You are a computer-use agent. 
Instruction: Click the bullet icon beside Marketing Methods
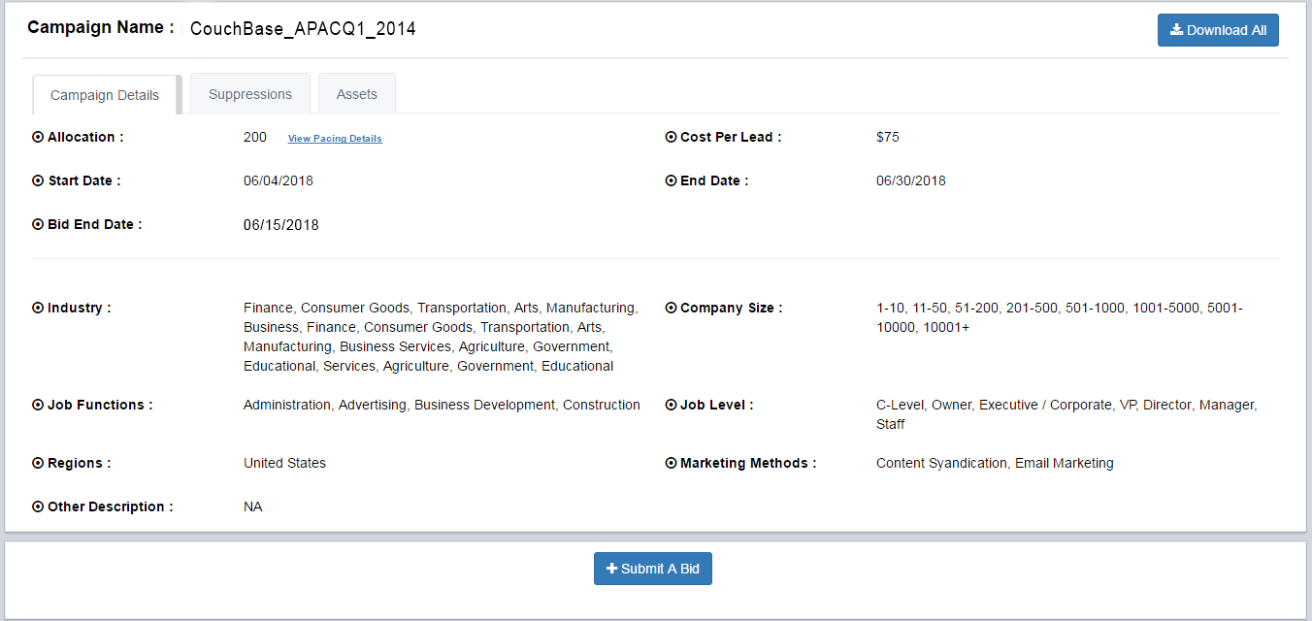(671, 463)
